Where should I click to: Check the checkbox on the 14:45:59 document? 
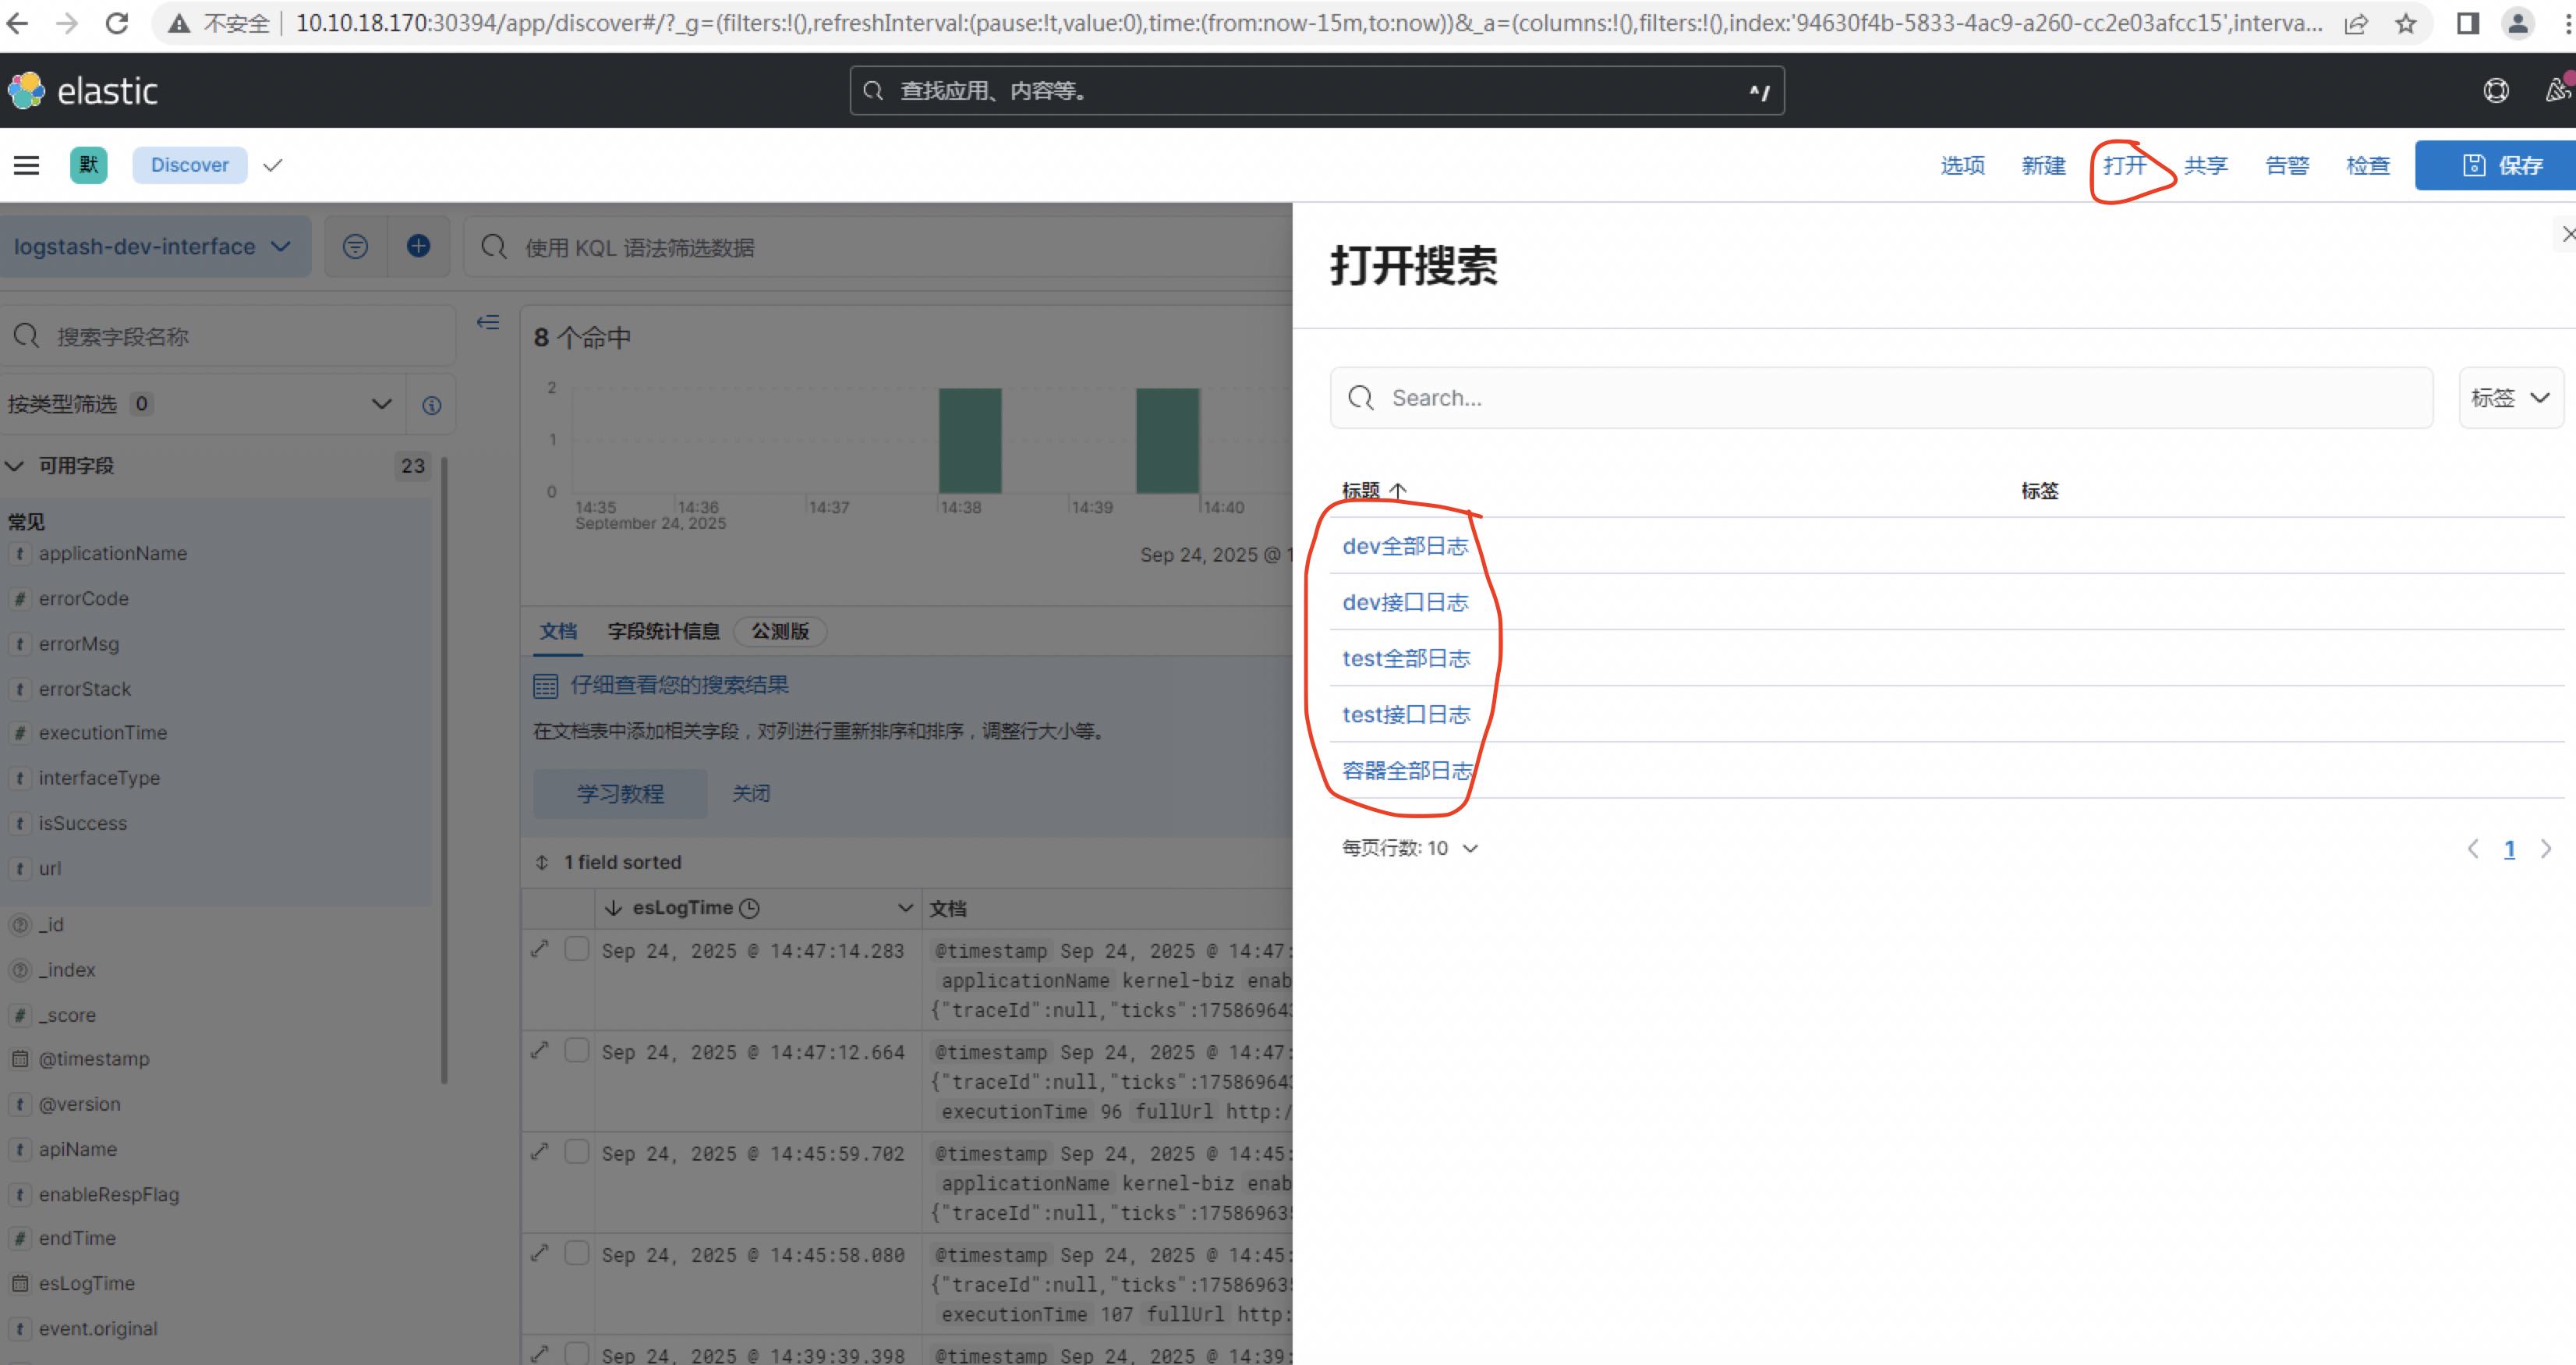coord(576,1152)
